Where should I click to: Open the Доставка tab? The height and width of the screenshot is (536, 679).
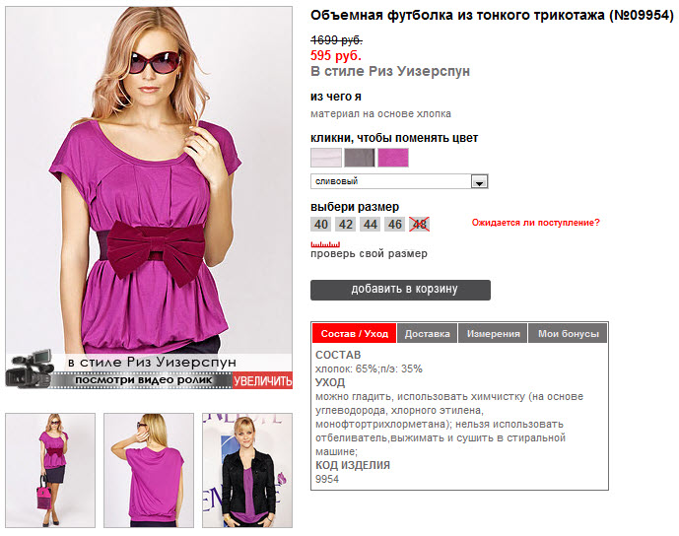[428, 333]
